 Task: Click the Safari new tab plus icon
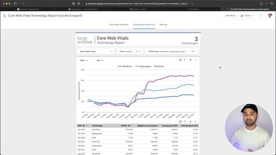click(x=267, y=3)
